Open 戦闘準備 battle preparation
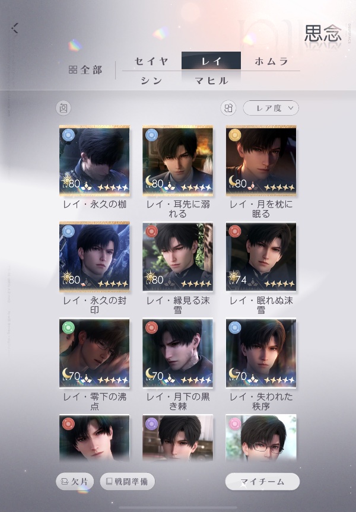 pos(128,481)
